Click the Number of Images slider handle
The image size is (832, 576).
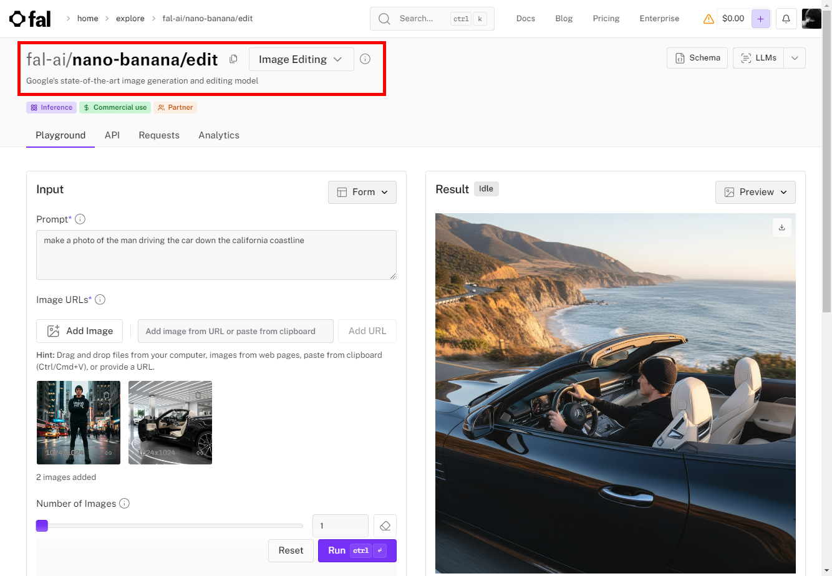pyautogui.click(x=42, y=526)
